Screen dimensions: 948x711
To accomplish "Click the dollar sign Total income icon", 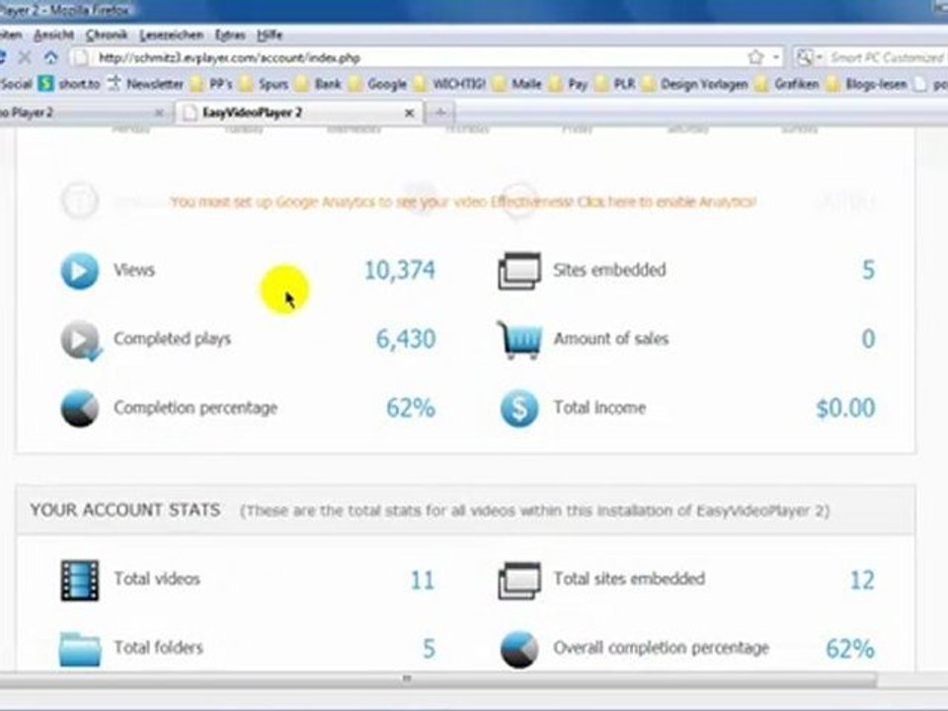I will [x=518, y=409].
